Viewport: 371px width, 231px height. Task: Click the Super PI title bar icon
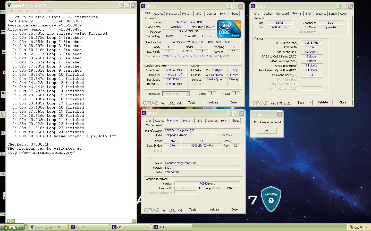pos(9,5)
